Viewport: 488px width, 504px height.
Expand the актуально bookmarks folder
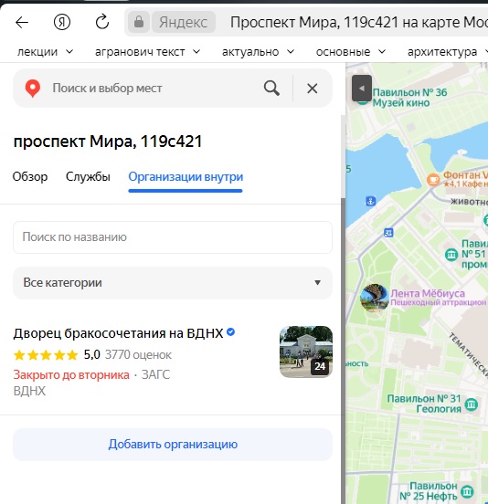[x=258, y=52]
